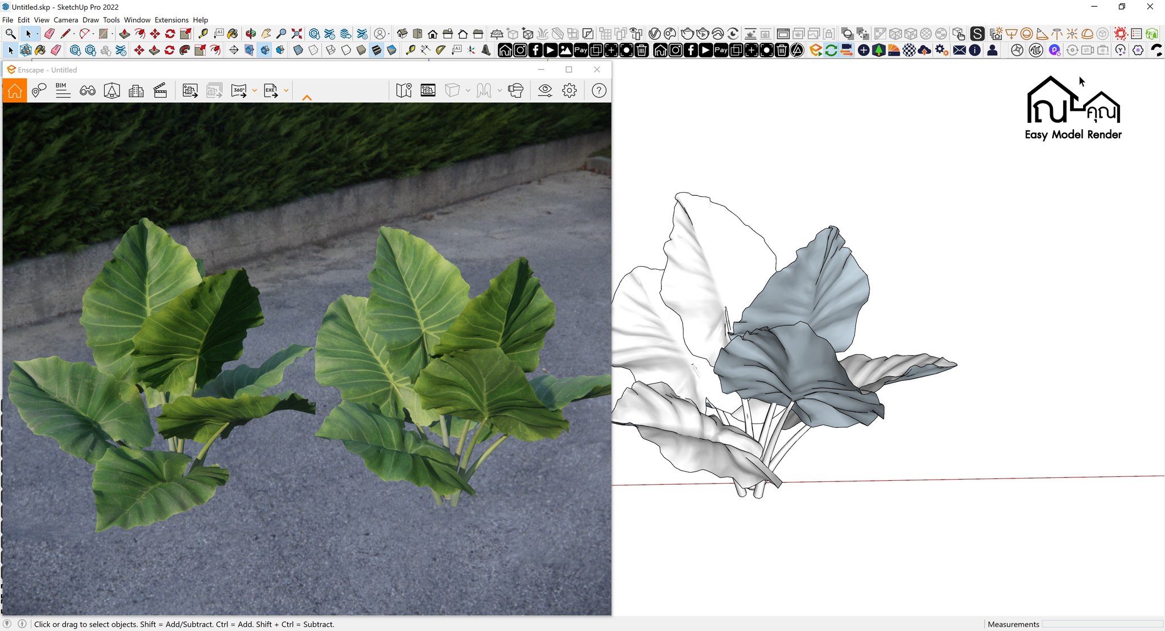Image resolution: width=1165 pixels, height=631 pixels.
Task: Open the Window menu
Action: (x=137, y=20)
